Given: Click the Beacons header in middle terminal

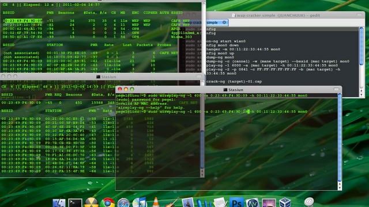Looking at the screenshot, I should pyautogui.click(x=74, y=95).
